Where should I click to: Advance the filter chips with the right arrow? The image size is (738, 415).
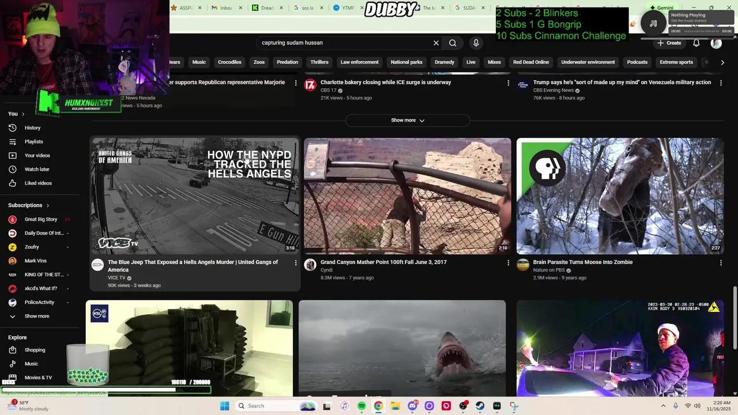pos(722,62)
